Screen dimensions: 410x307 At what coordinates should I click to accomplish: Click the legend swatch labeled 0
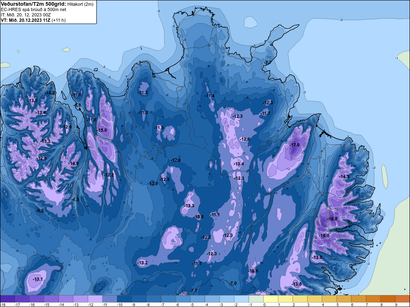[271, 299]
